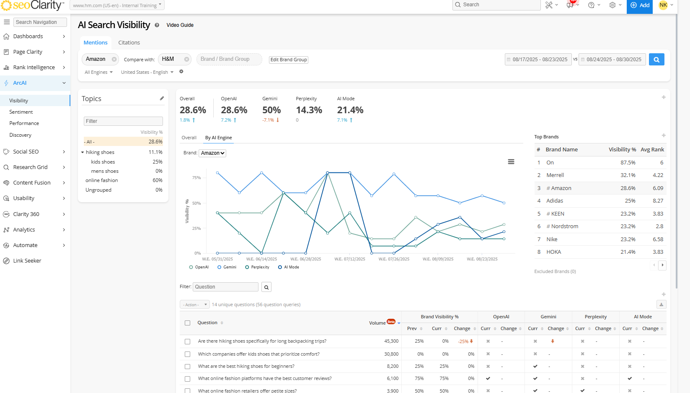The height and width of the screenshot is (393, 690).
Task: Check the select-all questions checkbox
Action: point(188,323)
